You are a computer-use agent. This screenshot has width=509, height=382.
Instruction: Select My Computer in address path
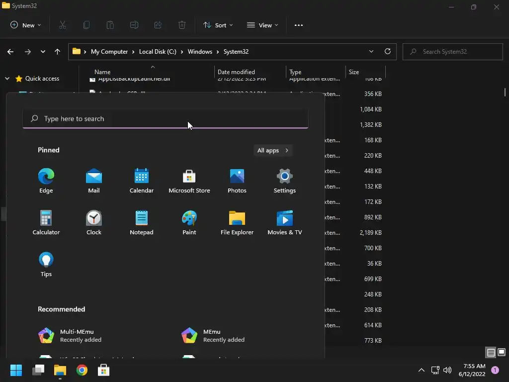[109, 52]
